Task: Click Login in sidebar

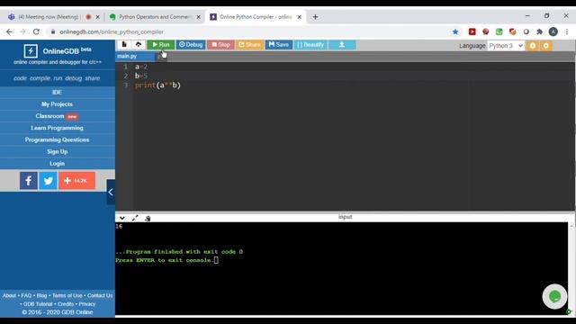Action: coord(58,163)
